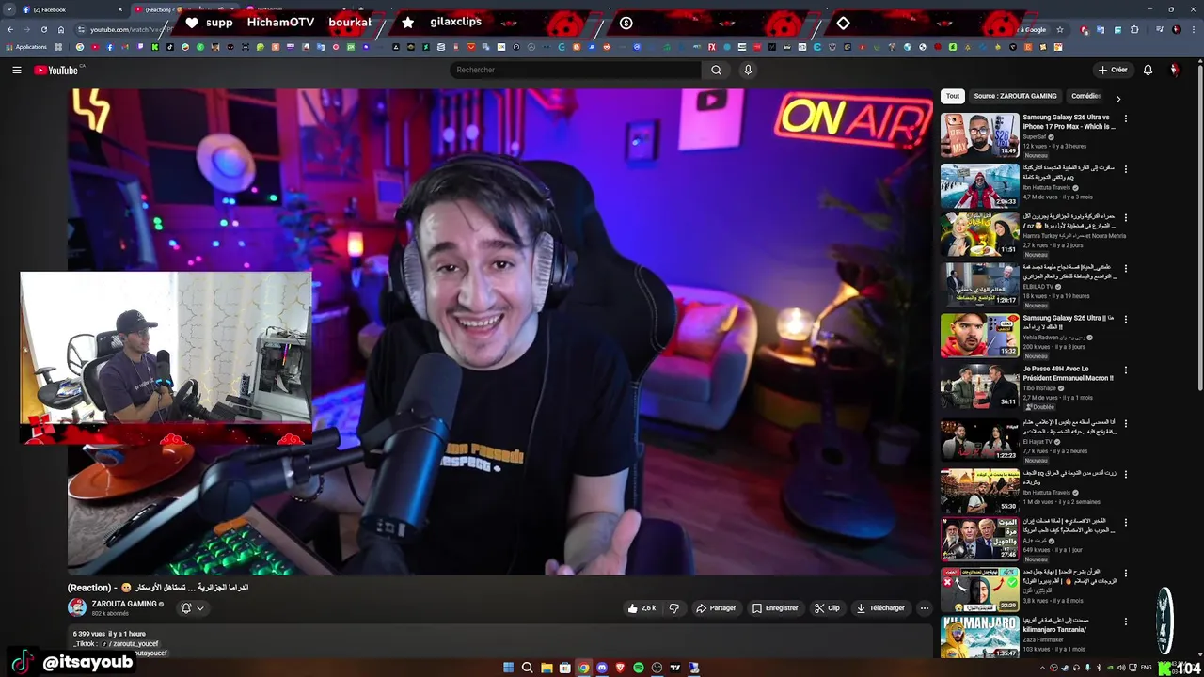Open OBS Studio from the taskbar
1204x677 pixels.
coord(657,668)
